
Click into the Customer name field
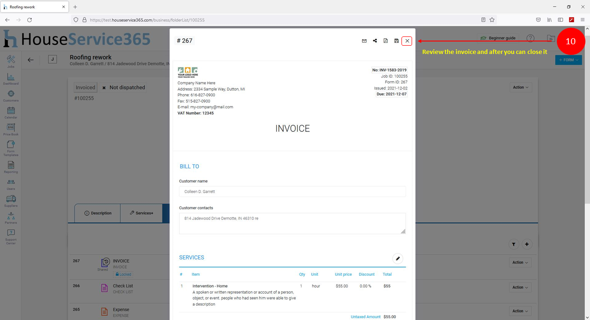point(292,191)
